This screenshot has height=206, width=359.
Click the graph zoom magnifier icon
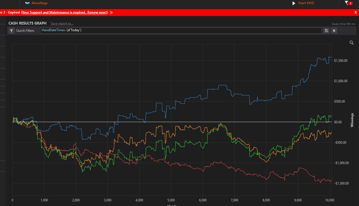click(x=351, y=43)
